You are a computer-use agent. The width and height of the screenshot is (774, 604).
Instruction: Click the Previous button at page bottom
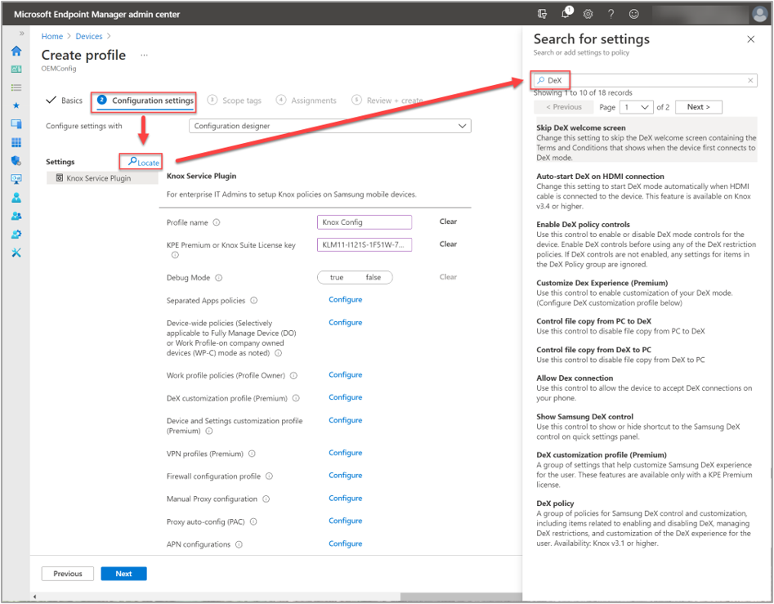(68, 574)
